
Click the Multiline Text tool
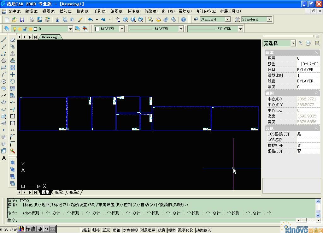(x=4, y=158)
